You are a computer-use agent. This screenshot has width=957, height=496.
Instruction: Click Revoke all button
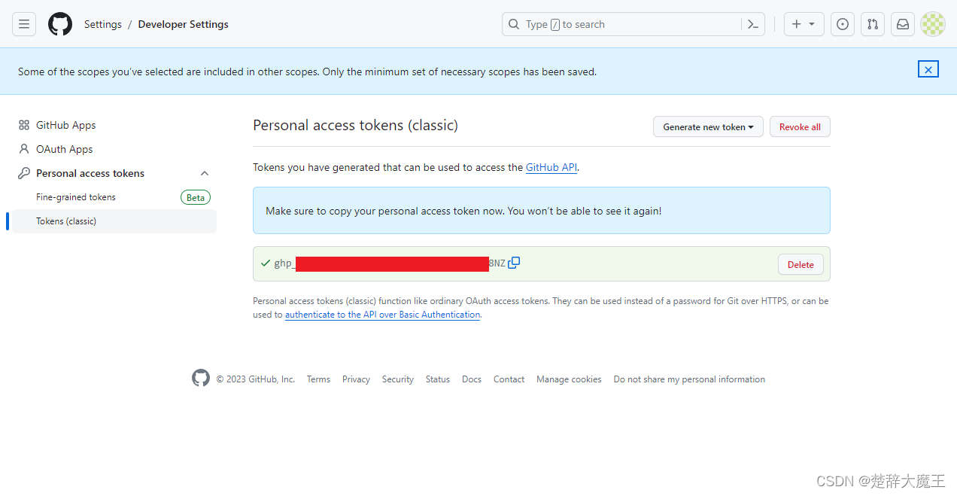(800, 126)
